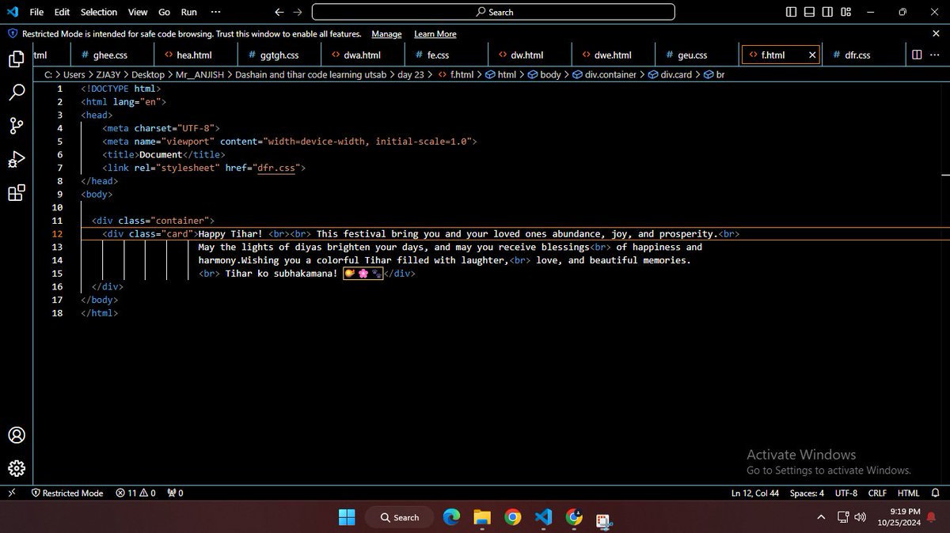Open errors and warnings count in status bar
The width and height of the screenshot is (950, 533).
[135, 493]
